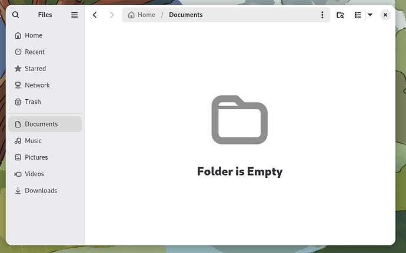Click the clock icon next to Recent
This screenshot has width=406, height=253.
point(18,52)
